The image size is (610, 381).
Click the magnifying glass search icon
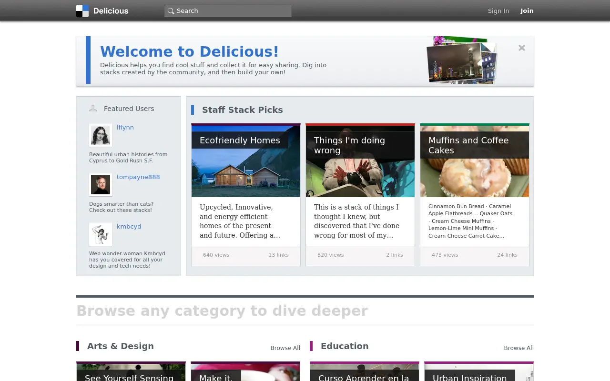pos(171,11)
